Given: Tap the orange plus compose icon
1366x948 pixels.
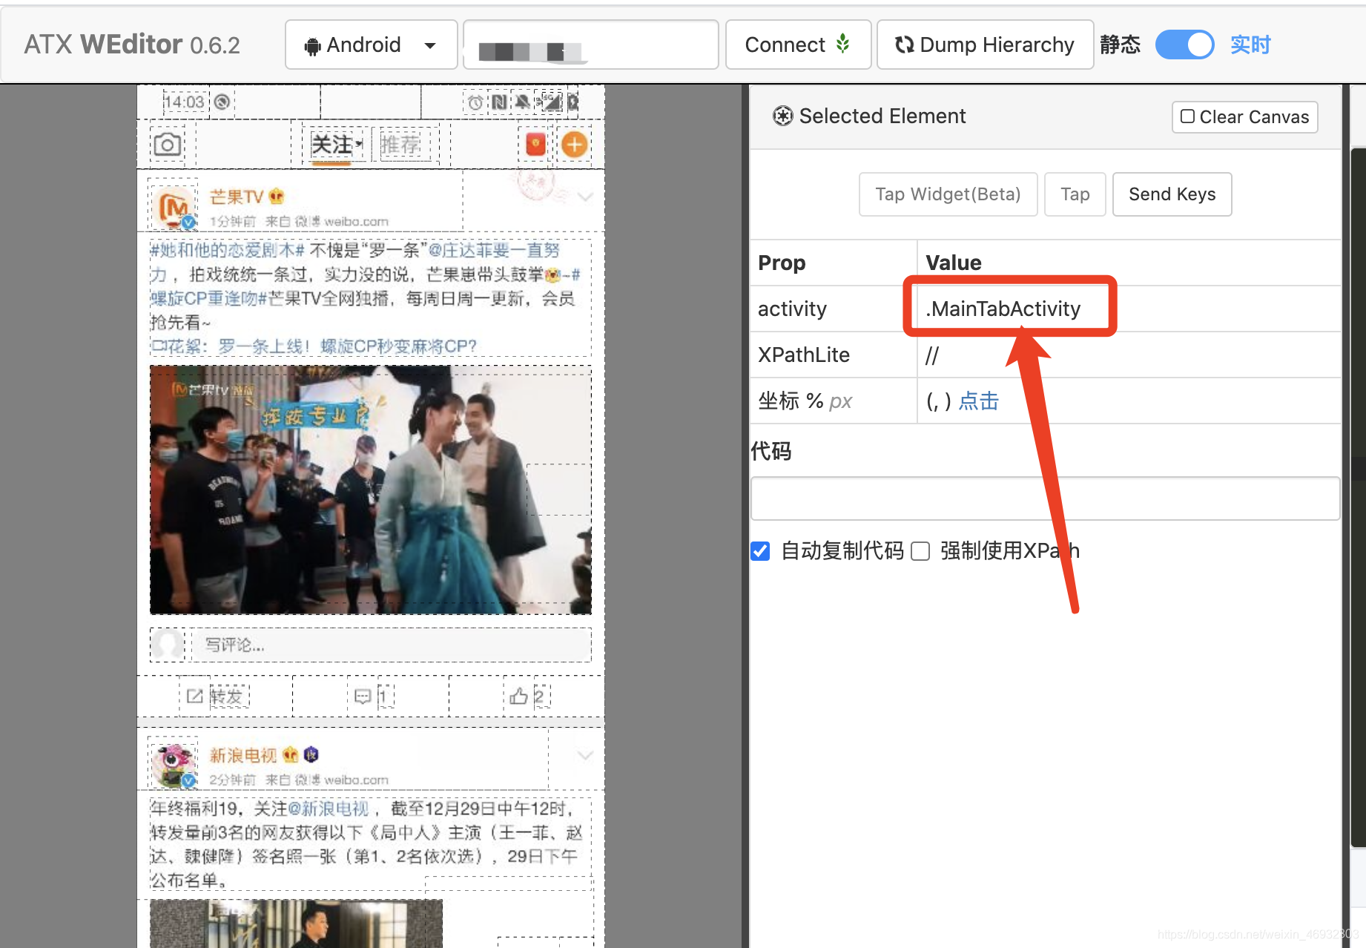Looking at the screenshot, I should coord(574,145).
